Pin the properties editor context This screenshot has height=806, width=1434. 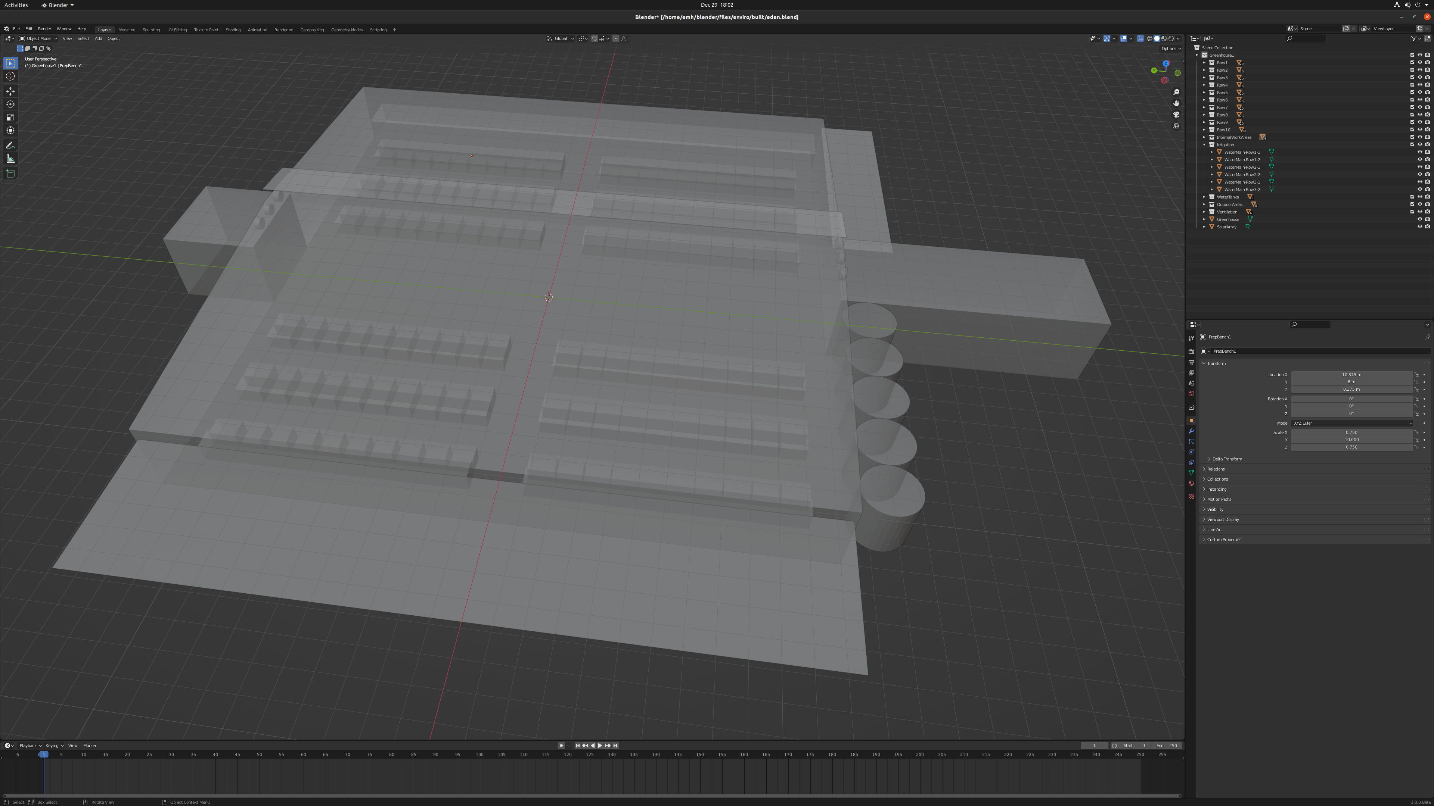point(1427,337)
